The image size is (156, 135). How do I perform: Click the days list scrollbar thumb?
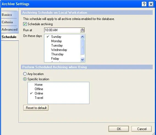point(82,47)
